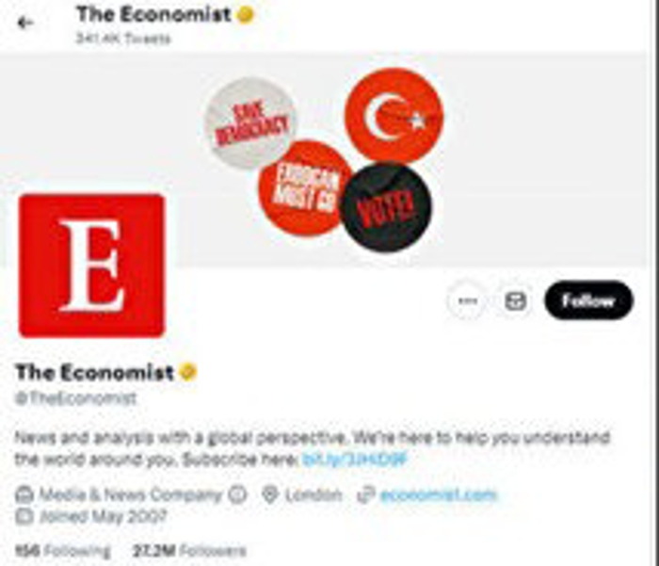Screen dimensions: 659x566
Task: Click the message envelope icon
Action: [x=515, y=301]
